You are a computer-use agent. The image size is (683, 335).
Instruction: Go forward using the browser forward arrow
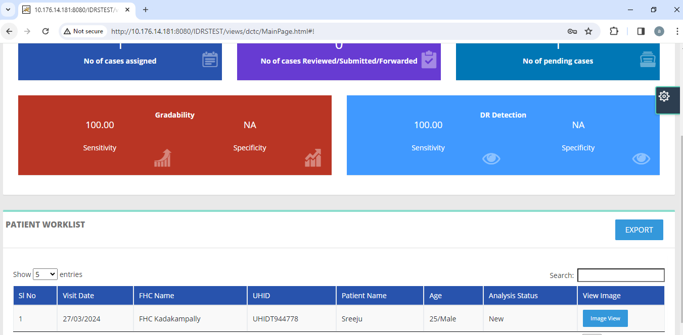(x=27, y=31)
